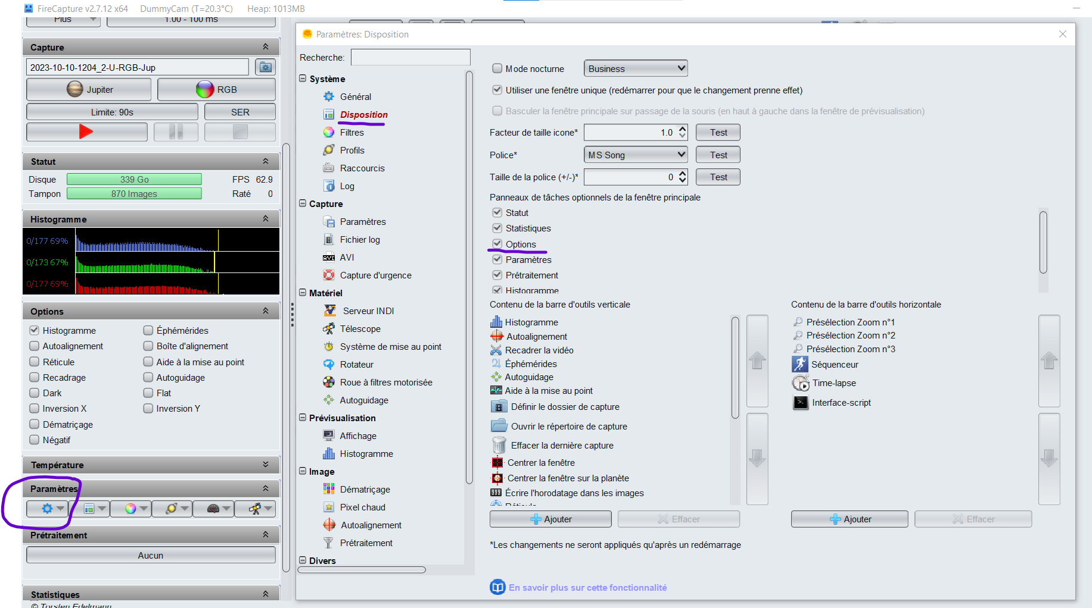Viewport: 1092px width, 608px height.
Task: Open Serveur INDI settings
Action: (x=368, y=311)
